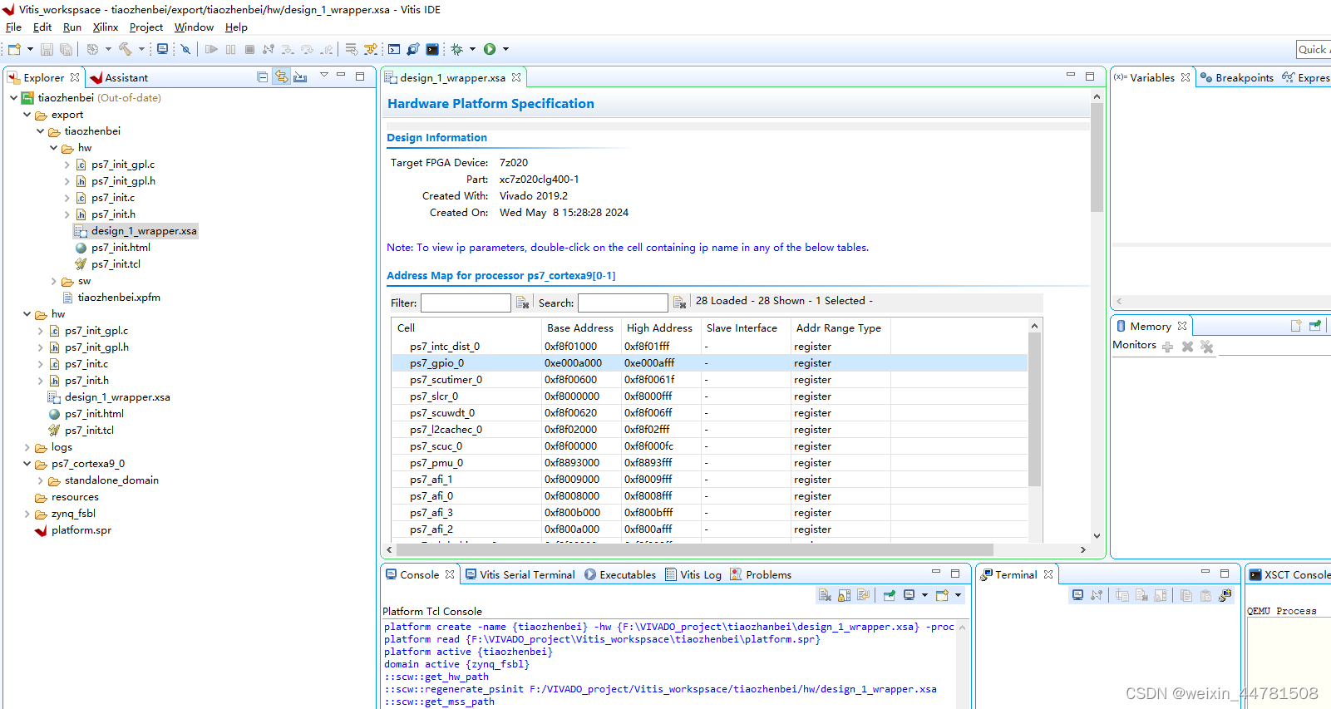Click the Save All toolbar icon
The height and width of the screenshot is (709, 1331).
66,50
